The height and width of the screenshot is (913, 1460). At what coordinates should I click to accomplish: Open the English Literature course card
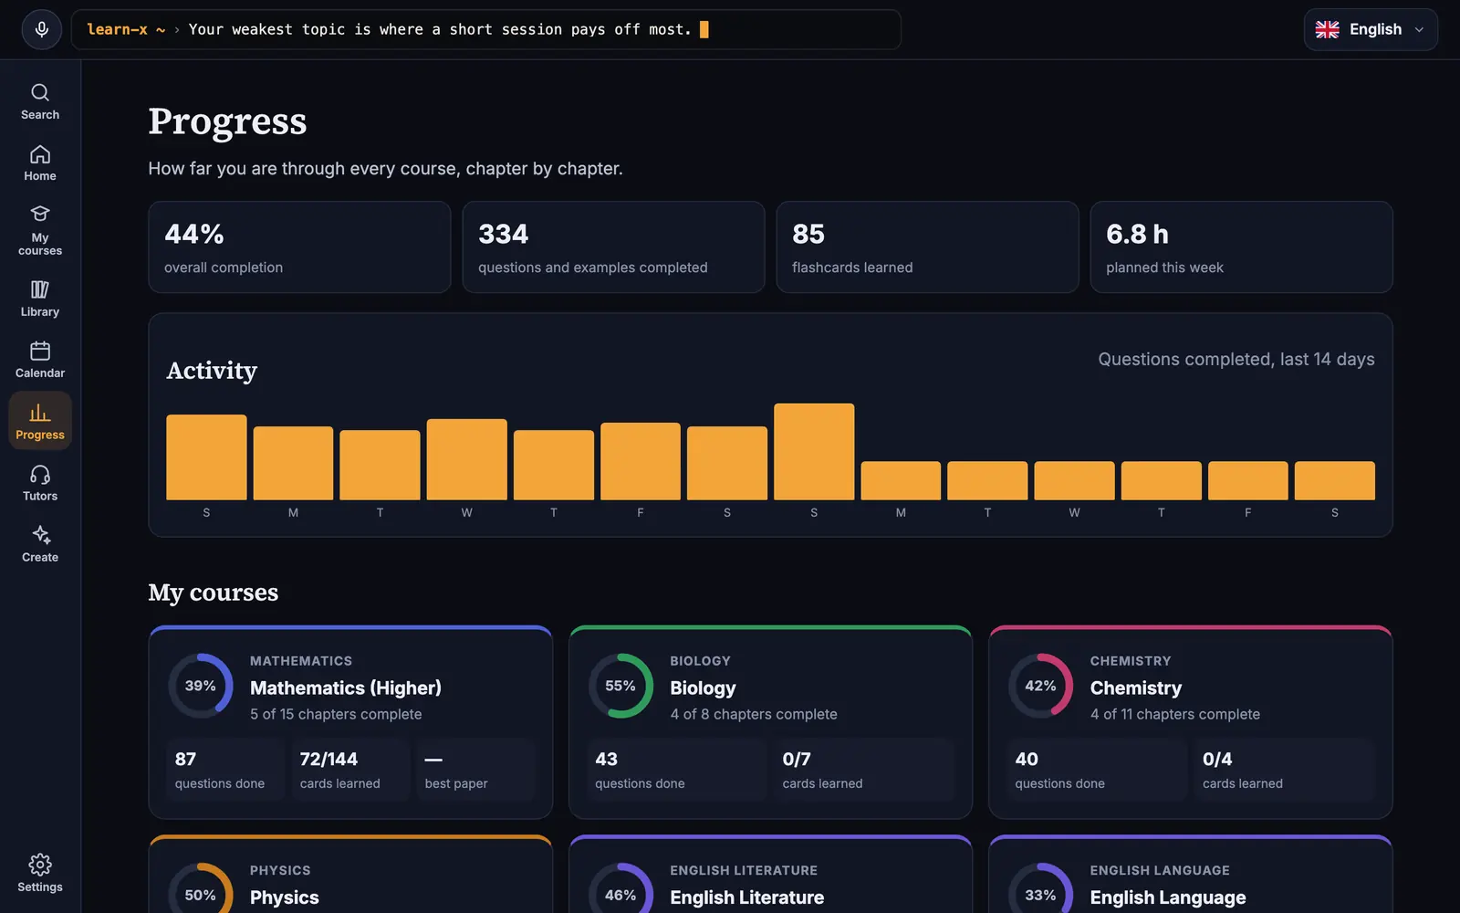pyautogui.click(x=770, y=875)
